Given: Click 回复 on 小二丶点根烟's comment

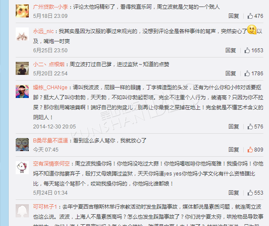Looking at the screenshot, I should (x=231, y=74).
